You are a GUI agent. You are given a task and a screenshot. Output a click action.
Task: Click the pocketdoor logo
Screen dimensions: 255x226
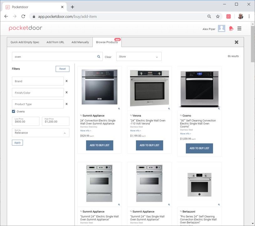pyautogui.click(x=25, y=28)
